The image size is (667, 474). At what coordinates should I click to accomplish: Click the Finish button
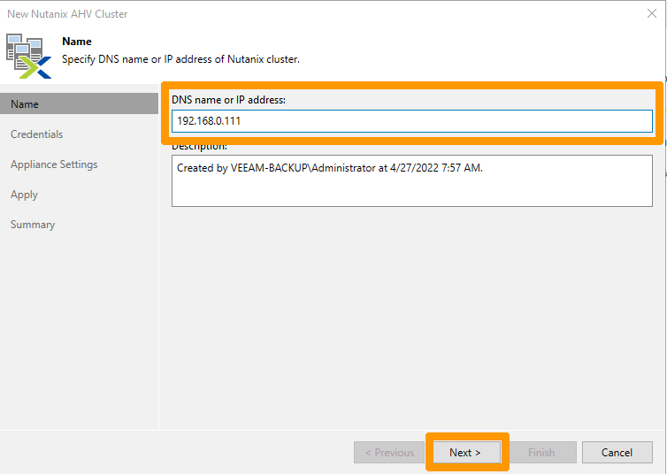pos(542,452)
